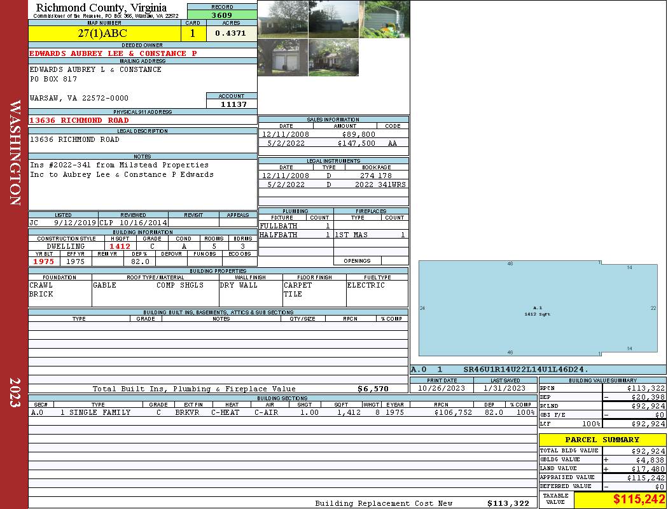668x509 pixels.
Task: Click the physical address 13636 Richmond Road
Action: point(79,120)
